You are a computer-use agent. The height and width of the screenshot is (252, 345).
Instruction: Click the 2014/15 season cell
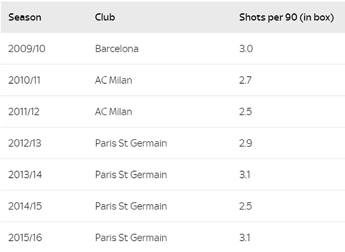click(x=25, y=206)
